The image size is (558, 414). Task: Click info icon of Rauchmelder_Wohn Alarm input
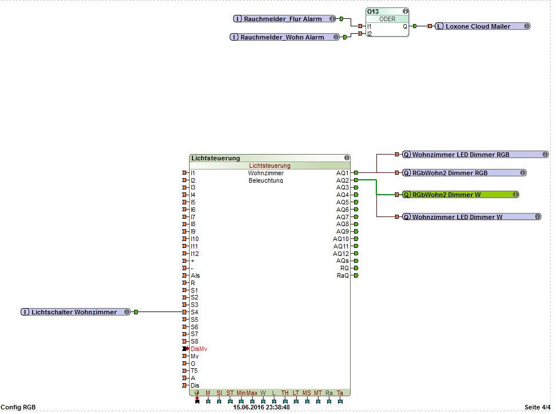336,37
